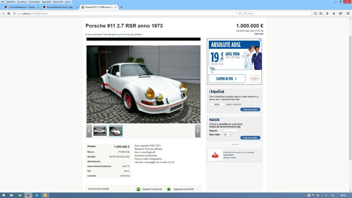352x198 pixels.
Task: Open the Visualizza menu
Action: (22, 2)
